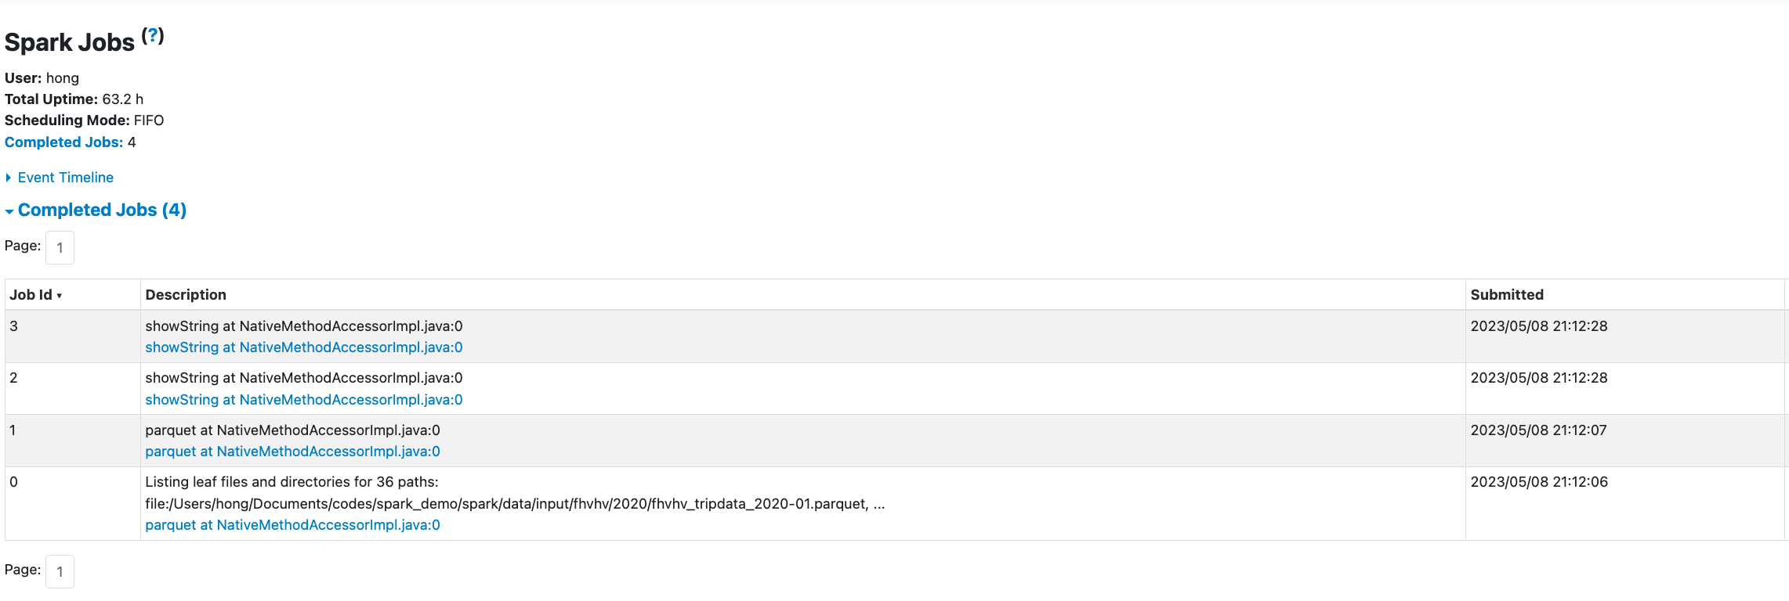Open job 2 showString link

coord(303,400)
